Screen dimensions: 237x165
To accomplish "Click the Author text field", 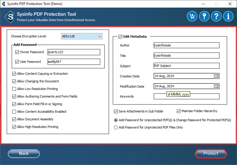I will 186,45.
